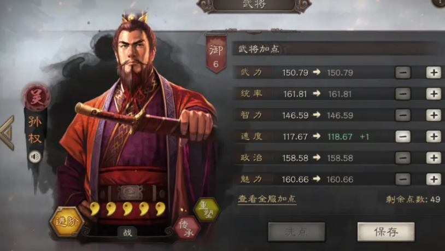Increase 统率 using its plus button
Viewport: 445px width, 251px height.
click(x=434, y=94)
